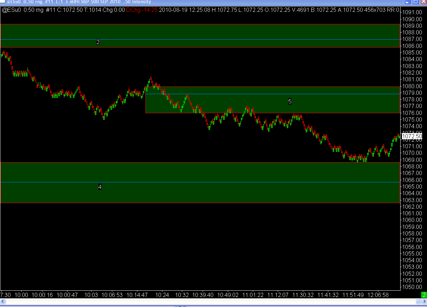
Task: Click the H:1072.75 high value in header
Action: (x=224, y=10)
